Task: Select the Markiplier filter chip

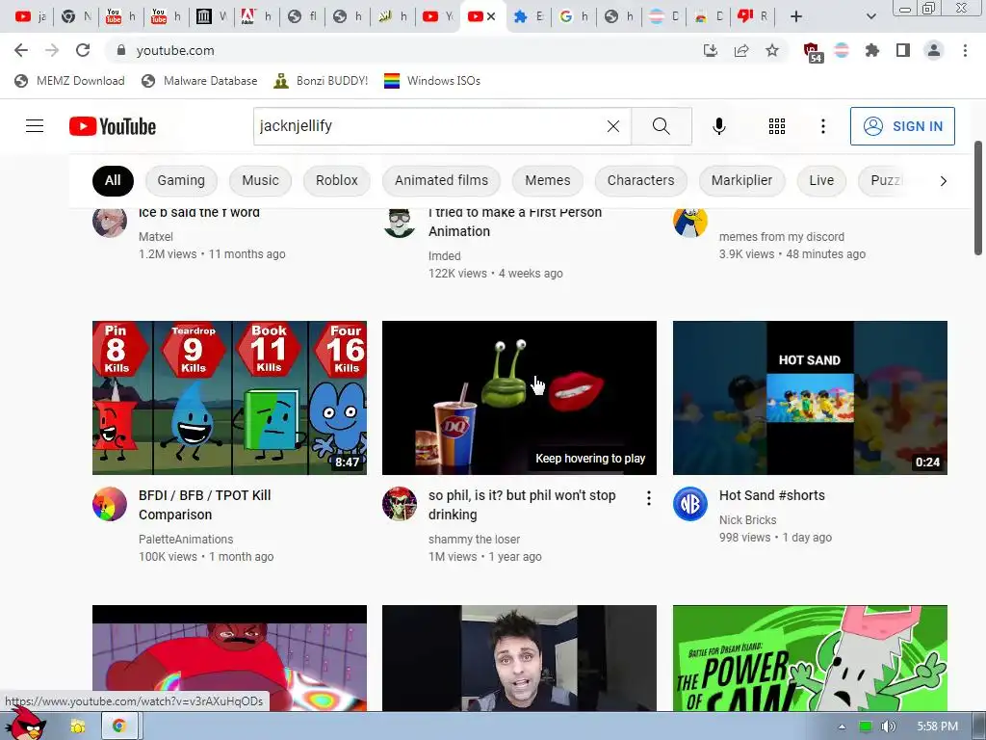Action: click(741, 180)
